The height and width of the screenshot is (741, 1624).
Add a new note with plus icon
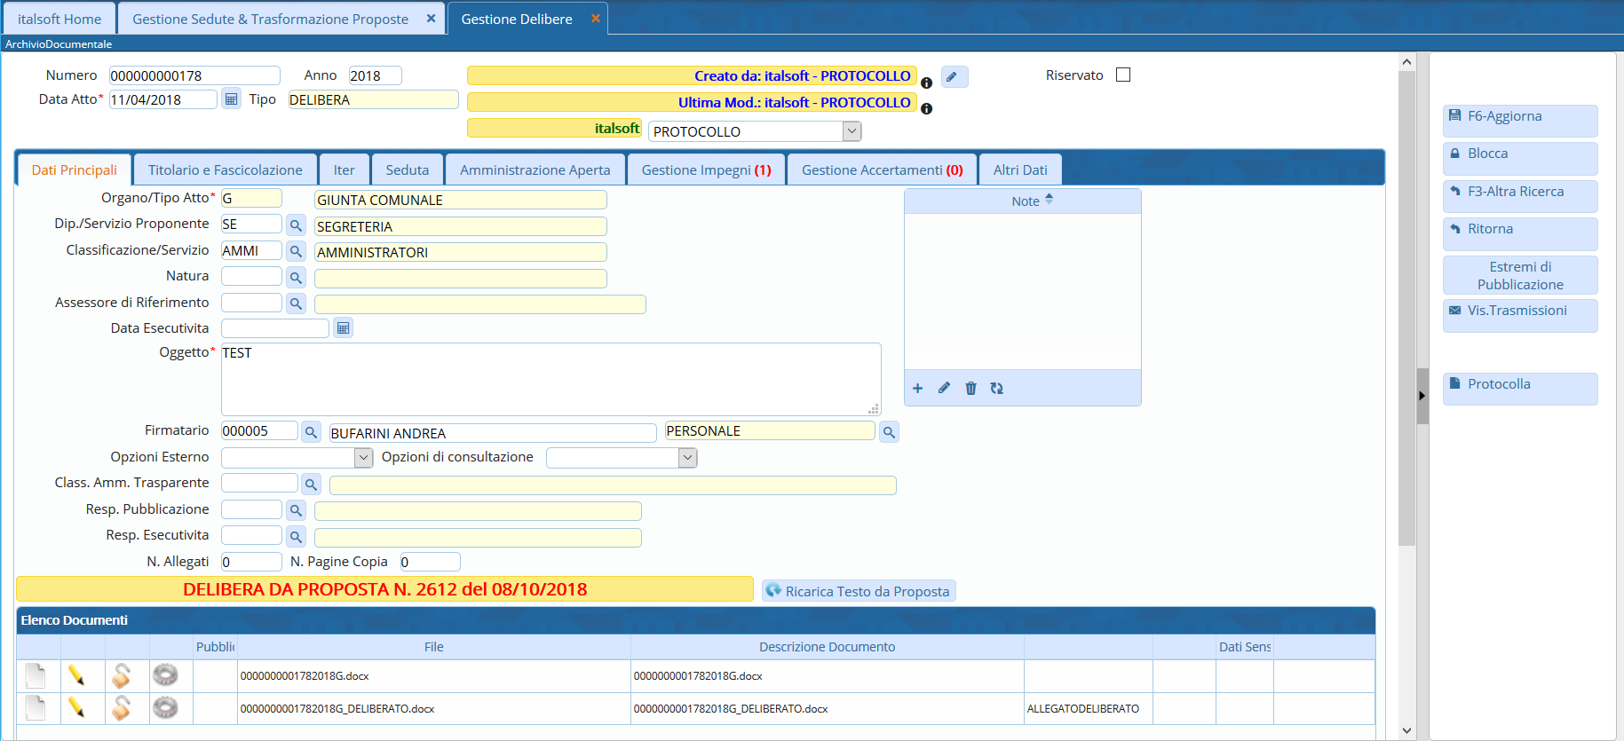[918, 389]
